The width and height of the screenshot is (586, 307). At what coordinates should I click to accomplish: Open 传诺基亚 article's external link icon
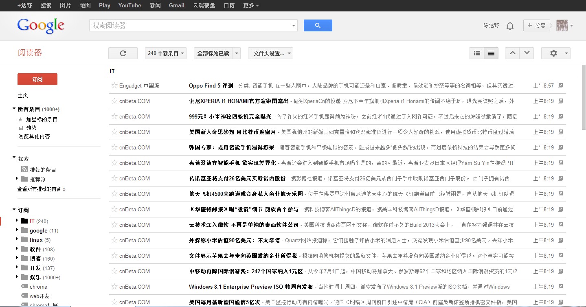tap(560, 178)
